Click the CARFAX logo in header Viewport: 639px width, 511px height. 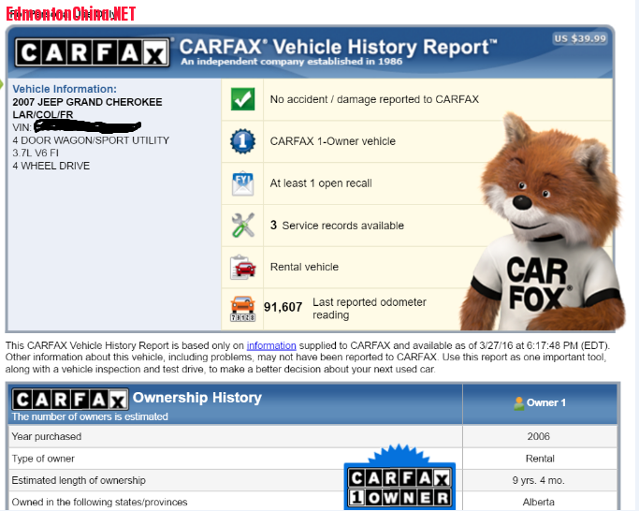coord(92,51)
